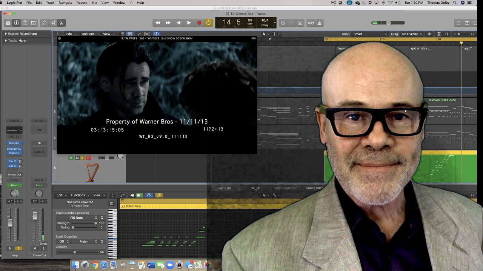Switch to the Score tab
483x271 pixels.
pyautogui.click(x=255, y=188)
